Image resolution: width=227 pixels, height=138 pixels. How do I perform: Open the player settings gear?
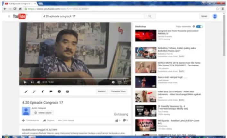click(113, 82)
